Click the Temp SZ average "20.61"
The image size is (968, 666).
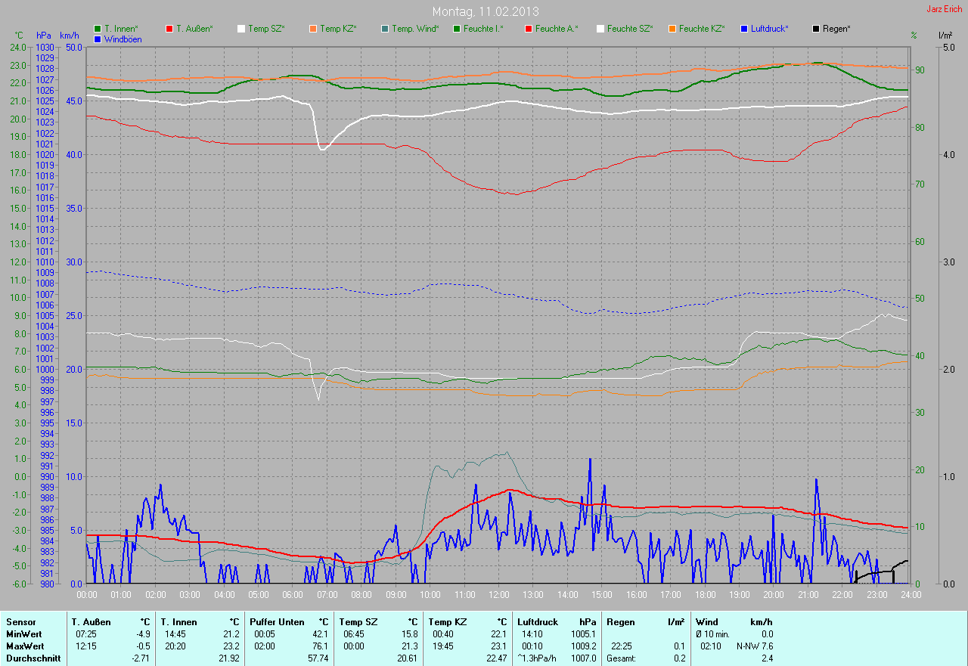(x=407, y=658)
